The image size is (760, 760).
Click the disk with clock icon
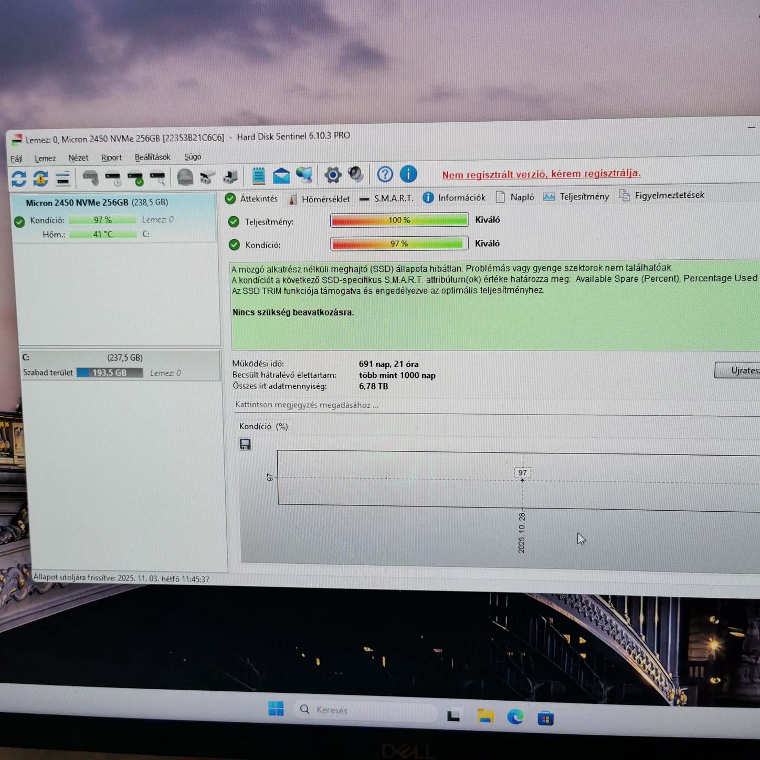click(113, 178)
